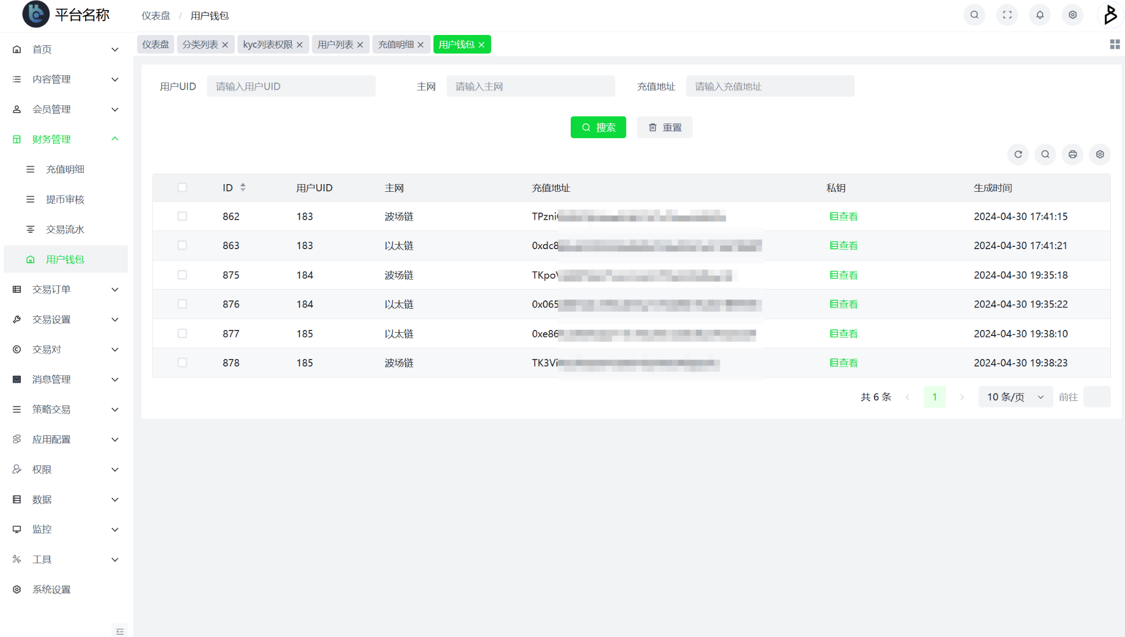Focus the 充值地址 input field

pos(770,86)
